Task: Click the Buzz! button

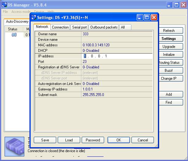Action: point(169,71)
